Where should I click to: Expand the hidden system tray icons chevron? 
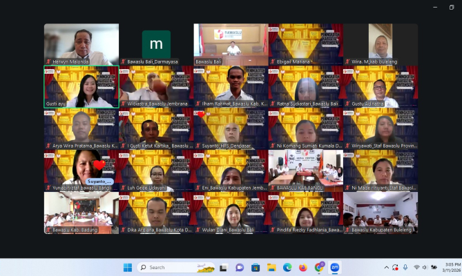(386, 267)
